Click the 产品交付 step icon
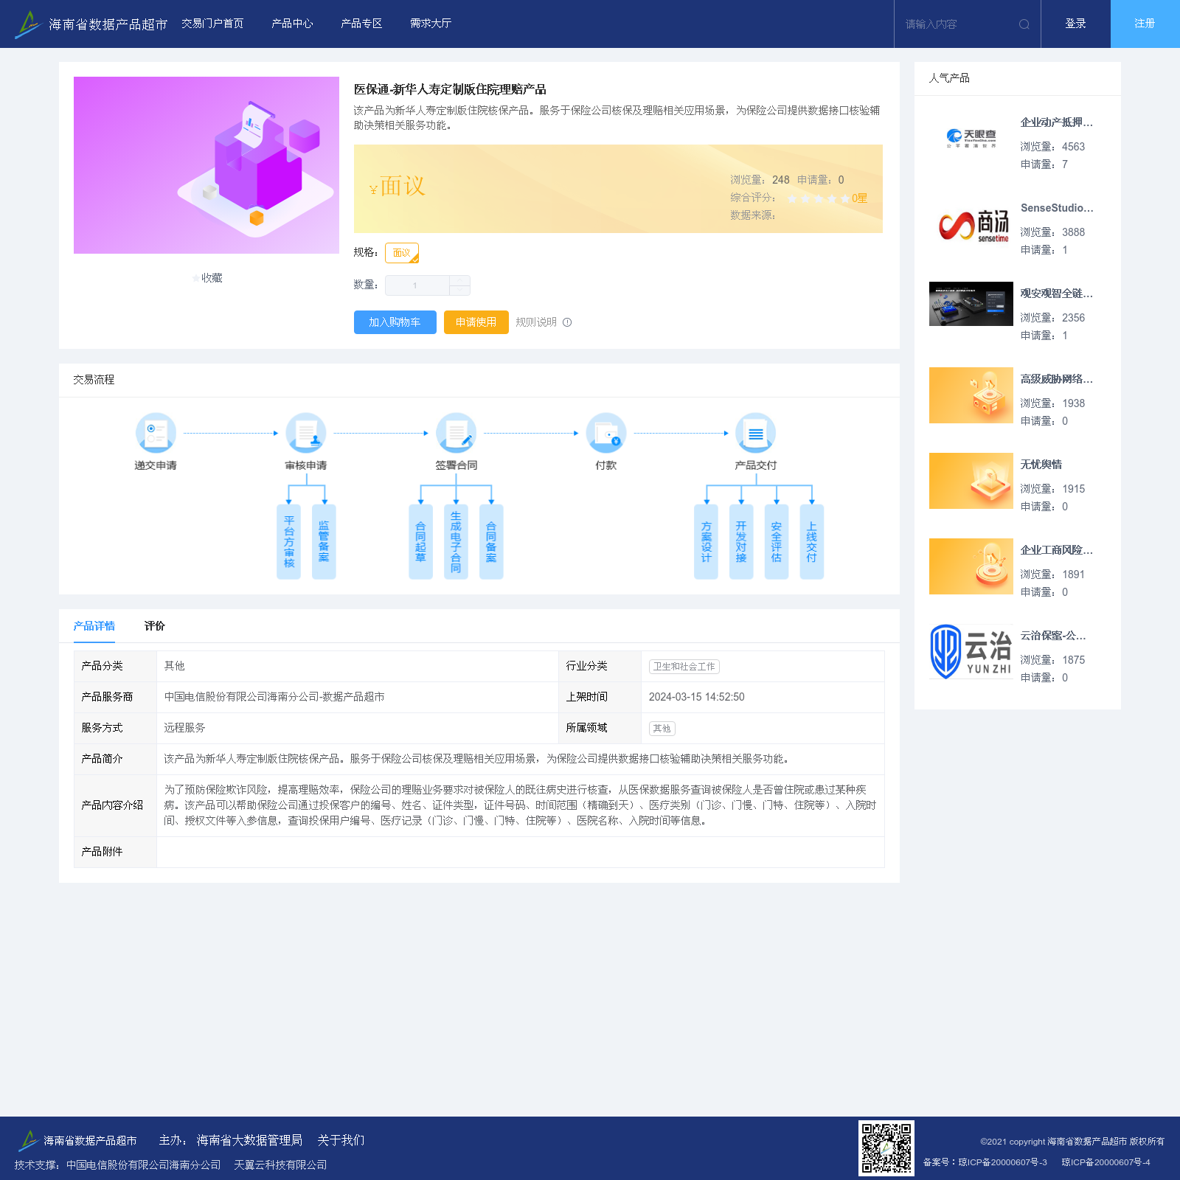 coord(756,433)
